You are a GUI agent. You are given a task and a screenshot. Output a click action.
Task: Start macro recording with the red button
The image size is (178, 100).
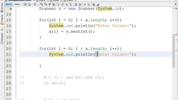point(85,4)
